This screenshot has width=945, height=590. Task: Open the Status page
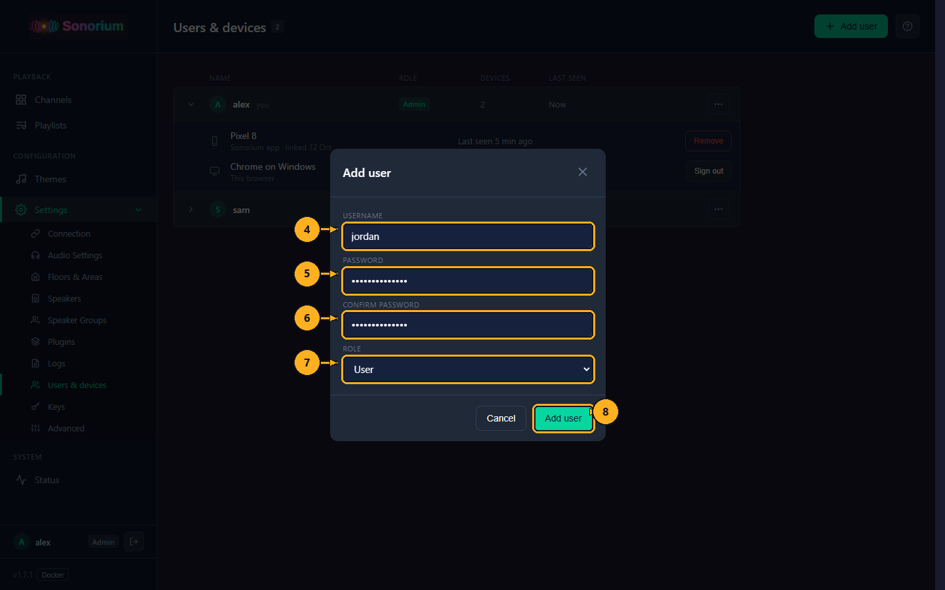pos(78,480)
